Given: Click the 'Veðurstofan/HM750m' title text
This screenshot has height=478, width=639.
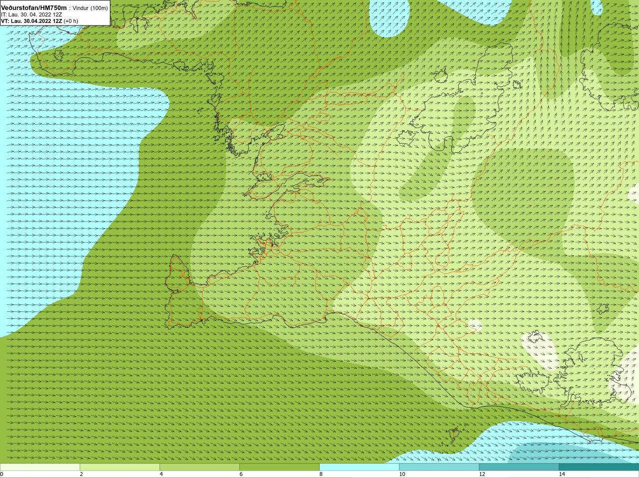Looking at the screenshot, I should pyautogui.click(x=34, y=8).
